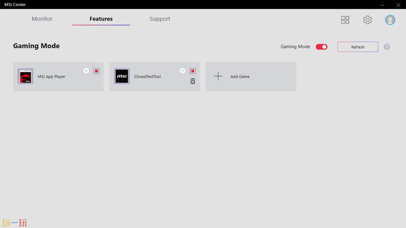Switch to the Monitor tab
The width and height of the screenshot is (406, 228).
[x=42, y=19]
